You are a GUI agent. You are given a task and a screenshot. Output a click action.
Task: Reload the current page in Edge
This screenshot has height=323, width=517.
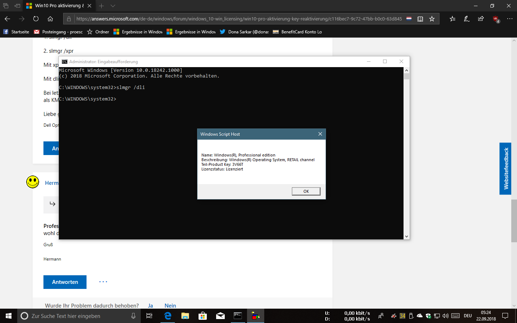click(36, 19)
